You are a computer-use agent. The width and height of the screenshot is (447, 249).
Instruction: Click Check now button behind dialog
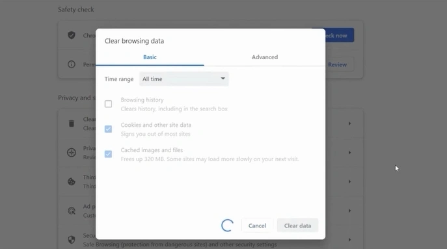pos(339,35)
